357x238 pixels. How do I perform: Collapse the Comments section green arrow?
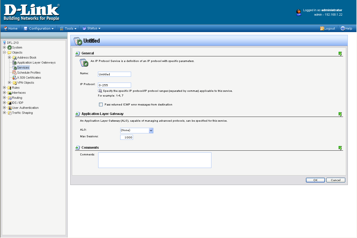point(340,148)
